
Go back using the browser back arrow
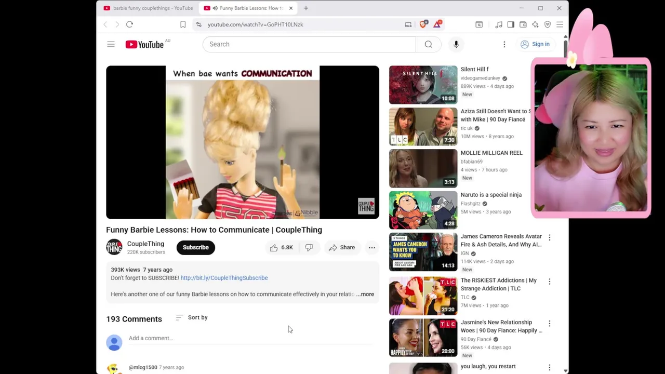pos(105,24)
